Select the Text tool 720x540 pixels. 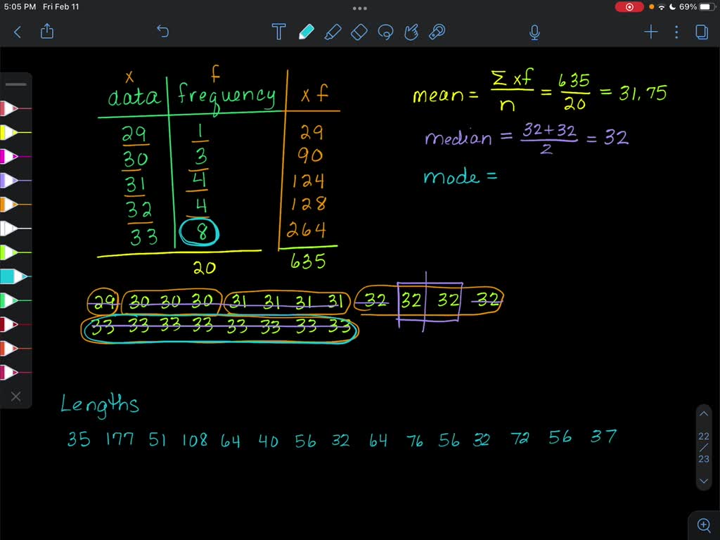pyautogui.click(x=278, y=32)
